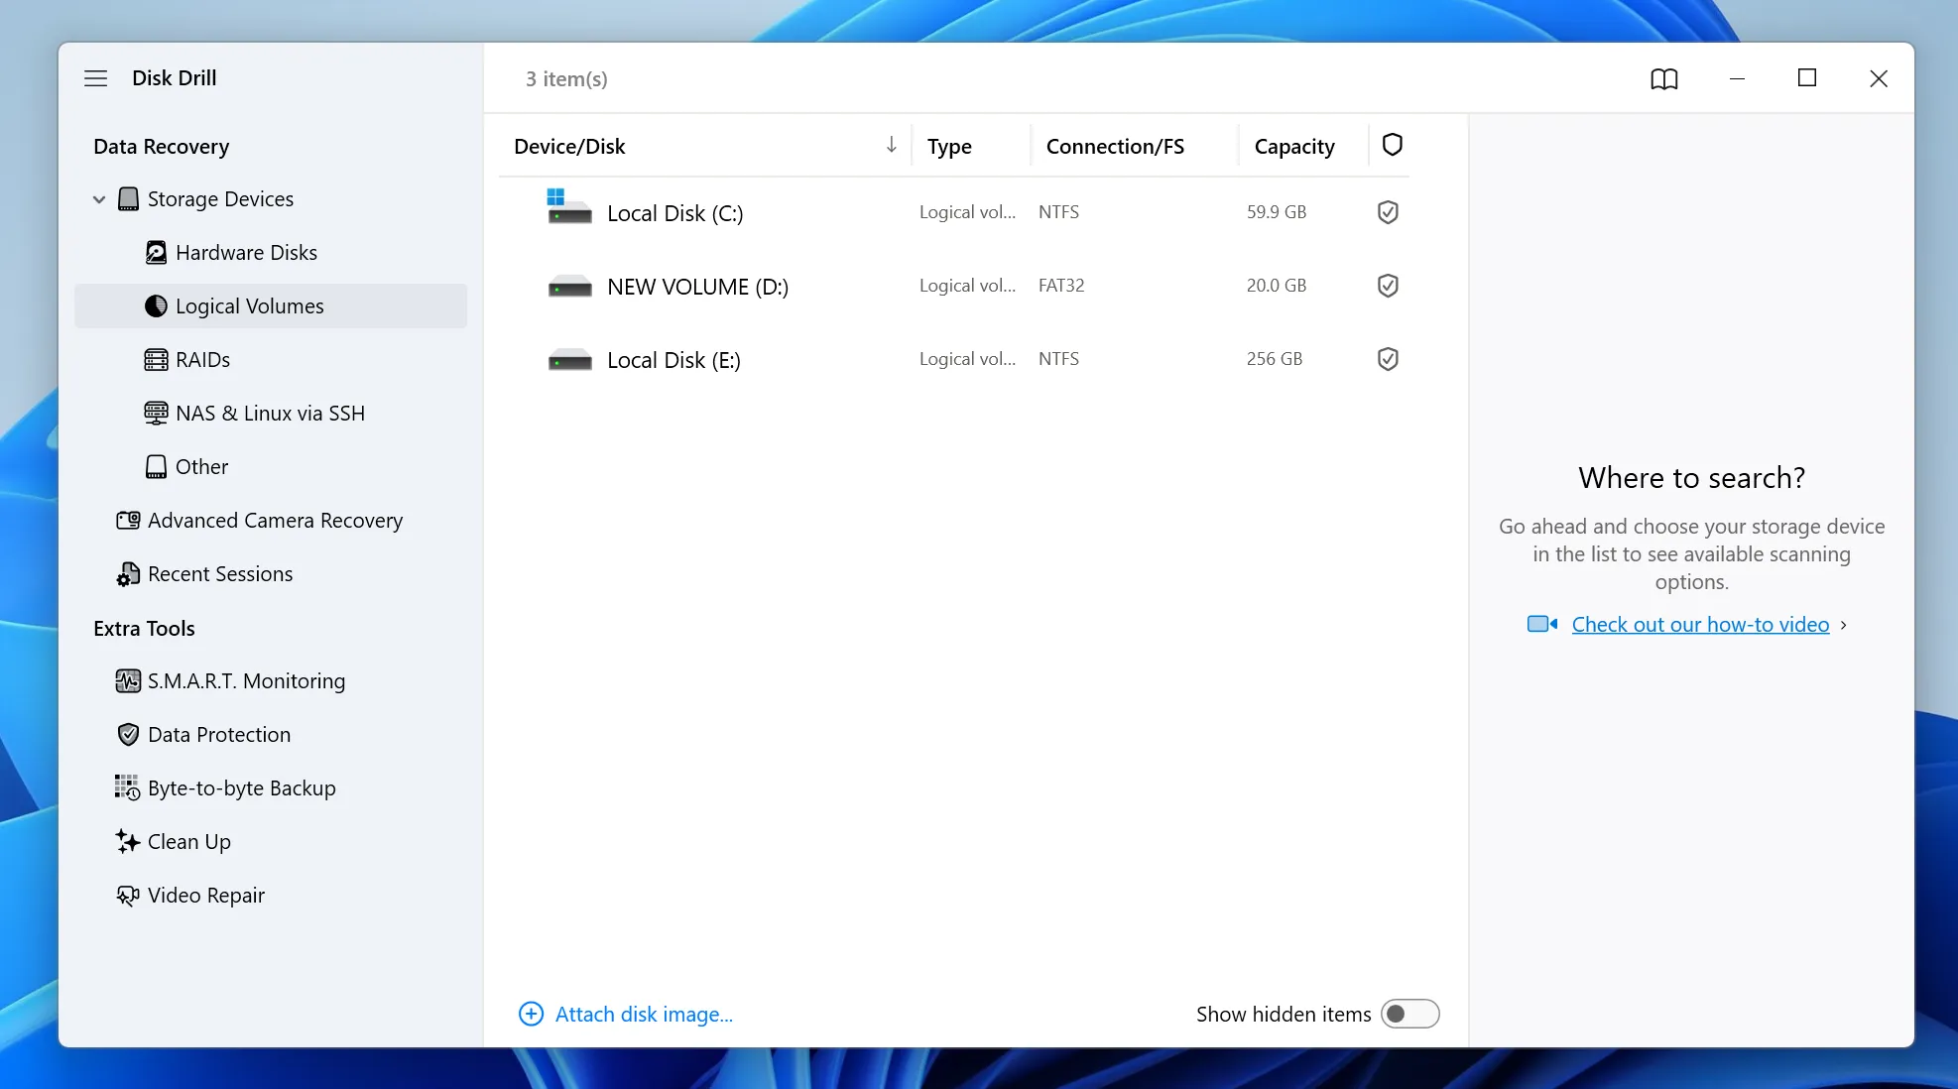Open Data Protection tool
Viewport: 1958px width, 1089px height.
point(219,735)
